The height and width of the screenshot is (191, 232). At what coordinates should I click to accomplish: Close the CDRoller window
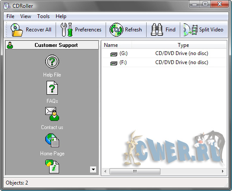pos(219,4)
